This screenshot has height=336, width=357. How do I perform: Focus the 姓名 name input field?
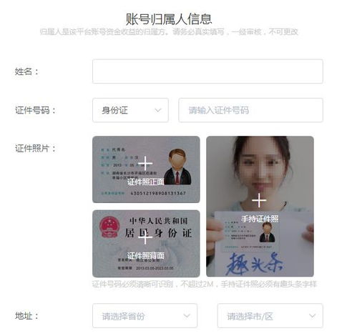pos(207,71)
